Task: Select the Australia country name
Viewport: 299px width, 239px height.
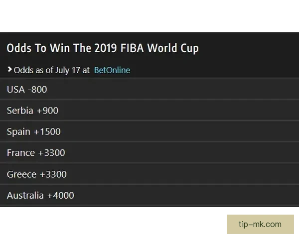Action: pos(25,196)
